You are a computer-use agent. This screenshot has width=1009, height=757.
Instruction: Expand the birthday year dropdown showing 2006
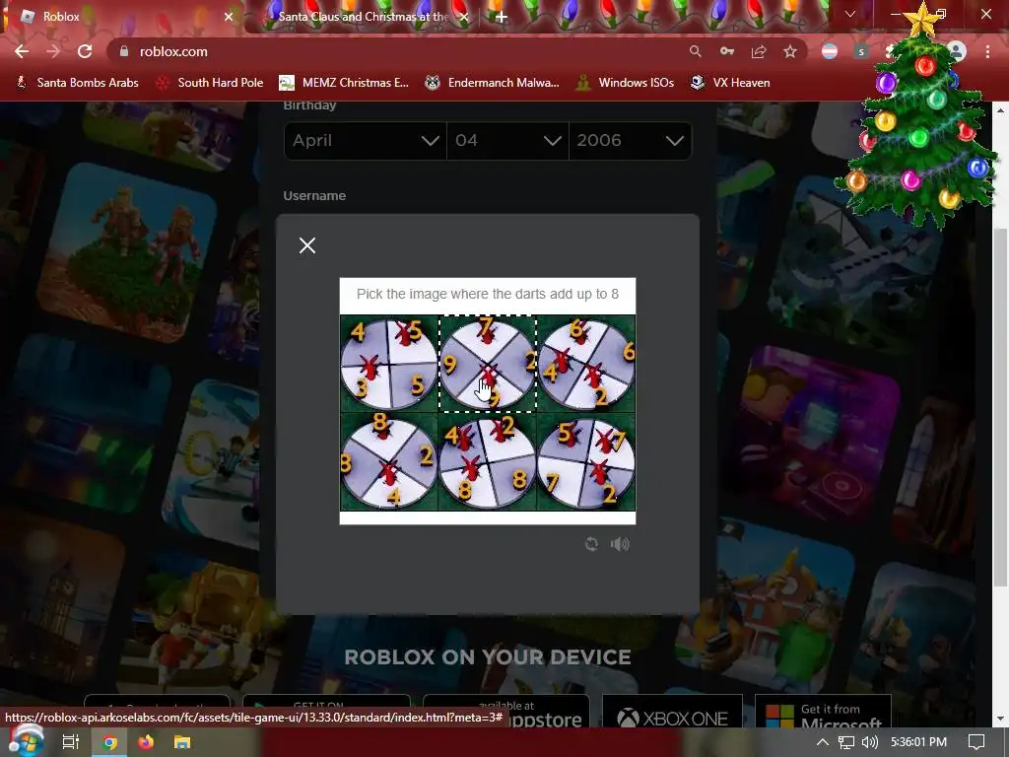(x=630, y=140)
